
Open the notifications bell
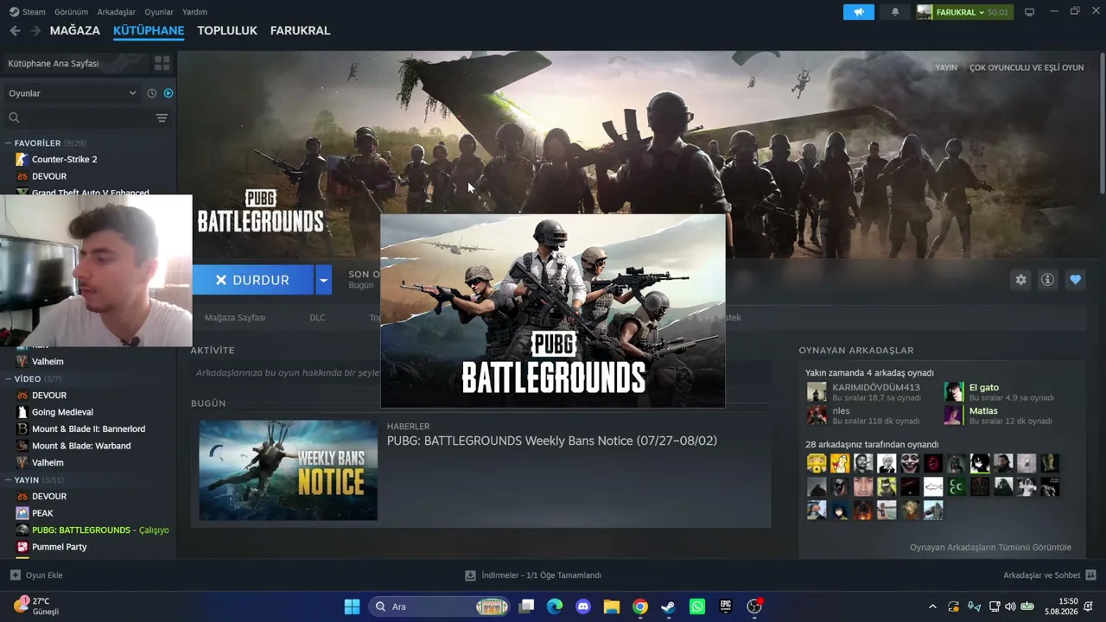pyautogui.click(x=895, y=12)
